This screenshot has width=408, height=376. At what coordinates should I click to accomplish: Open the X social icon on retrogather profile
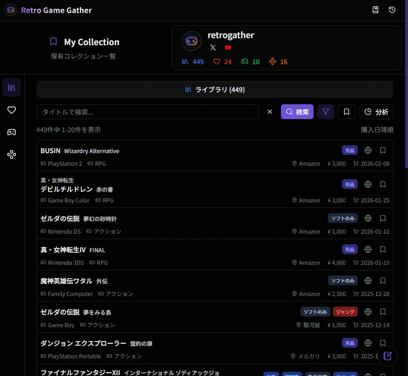coord(213,47)
